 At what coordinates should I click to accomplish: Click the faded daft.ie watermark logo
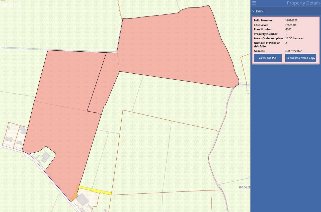click(x=11, y=5)
